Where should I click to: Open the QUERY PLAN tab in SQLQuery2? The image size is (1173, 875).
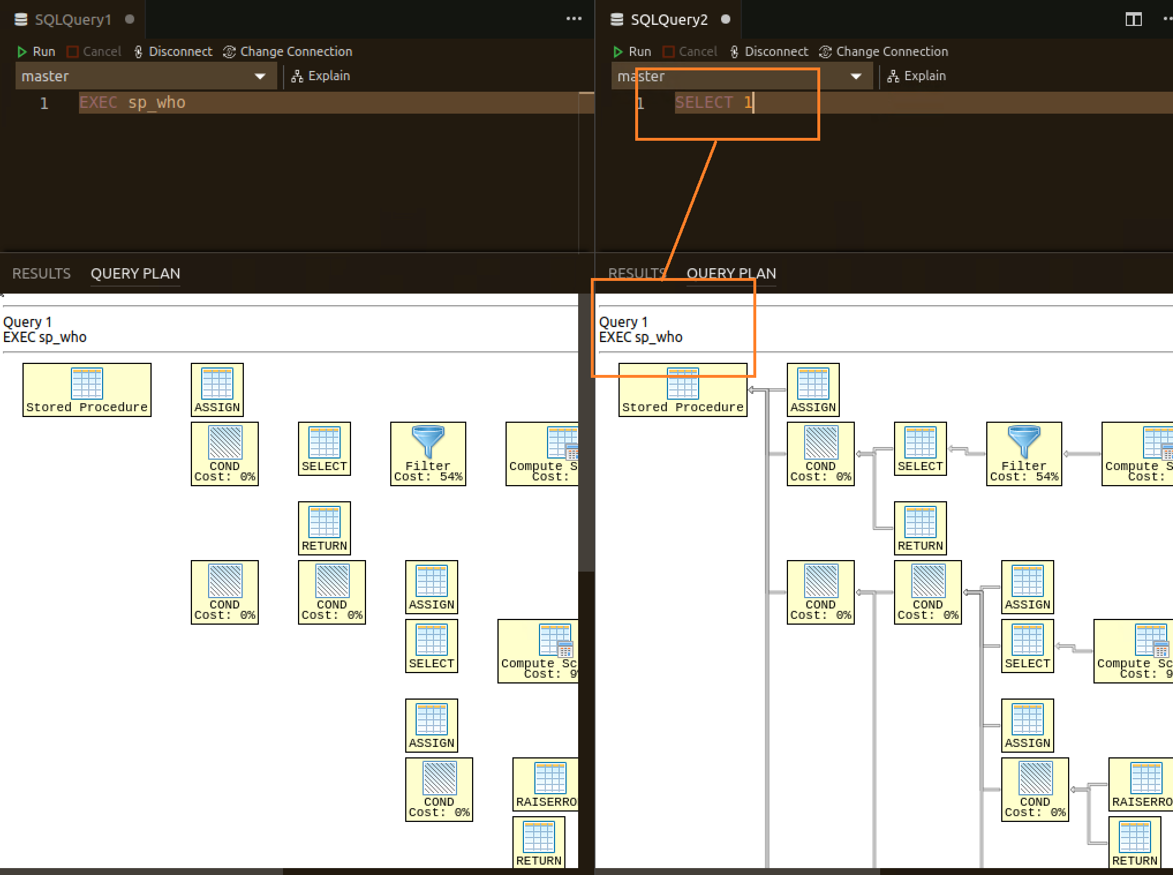point(731,273)
